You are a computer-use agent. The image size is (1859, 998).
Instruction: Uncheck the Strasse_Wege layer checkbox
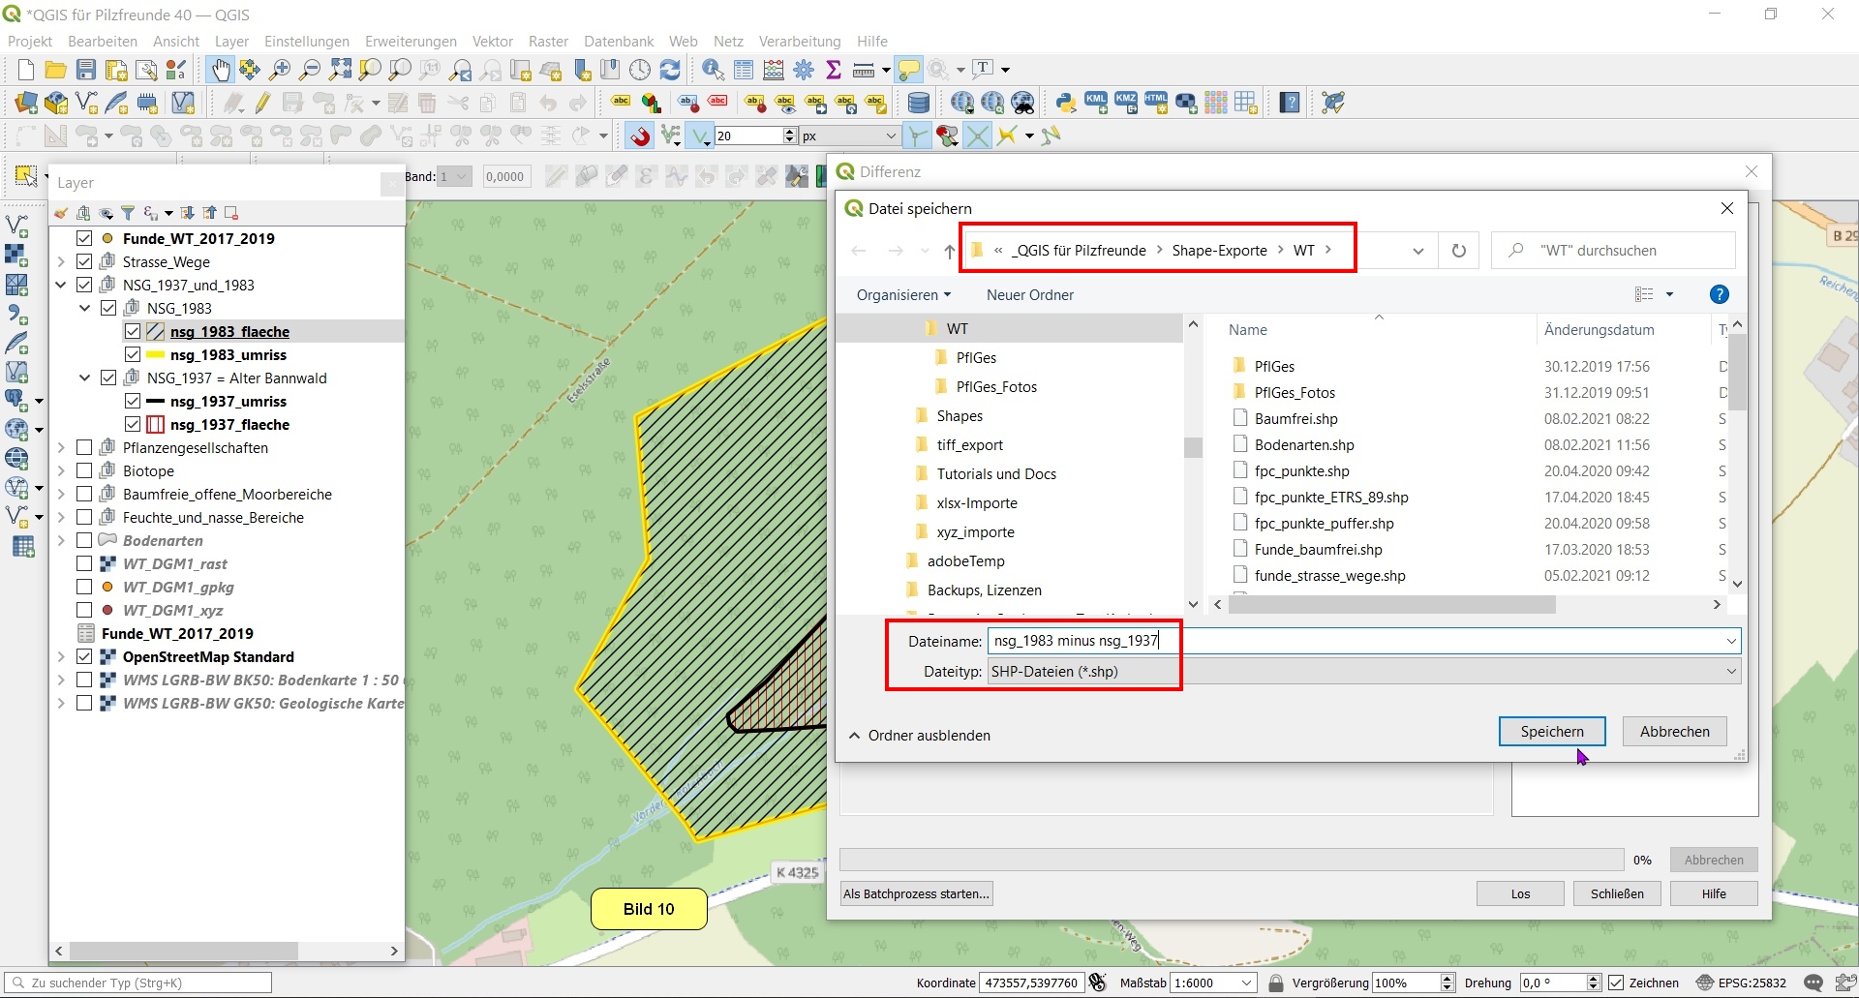point(84,262)
